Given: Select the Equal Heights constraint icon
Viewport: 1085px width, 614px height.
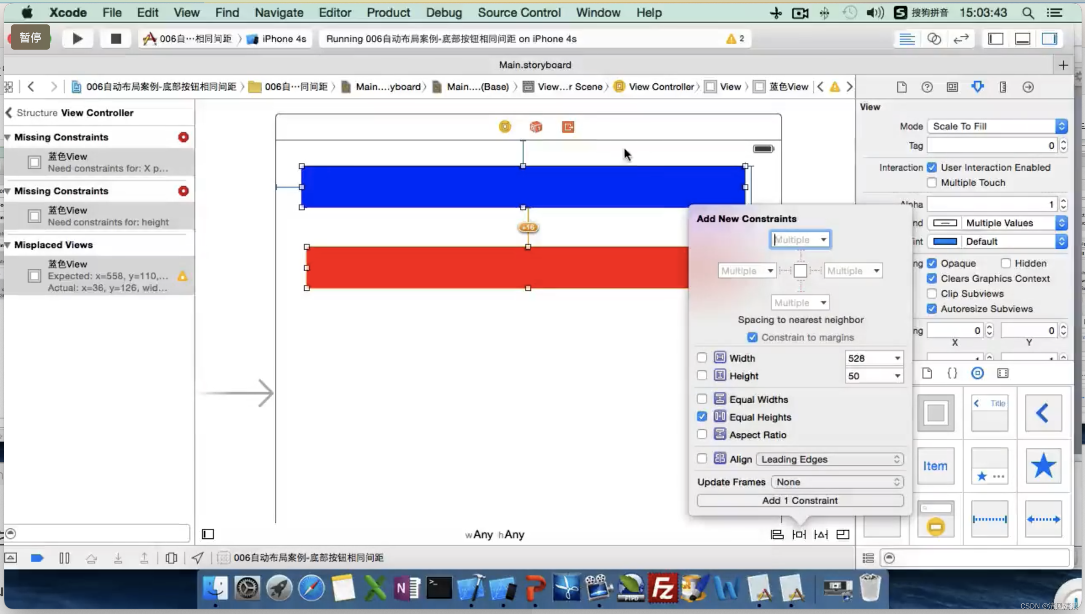Looking at the screenshot, I should [x=719, y=416].
